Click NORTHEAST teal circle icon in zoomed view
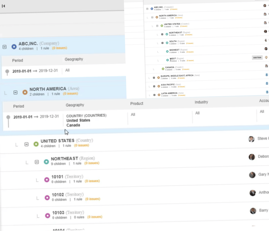The height and width of the screenshot is (231, 269). coord(46,162)
